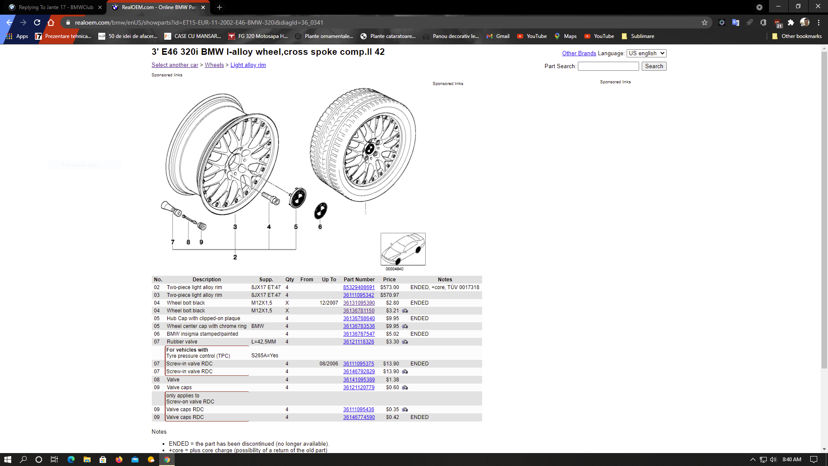The height and width of the screenshot is (466, 828).
Task: Open the Extensions puzzle icon
Action: 791,22
